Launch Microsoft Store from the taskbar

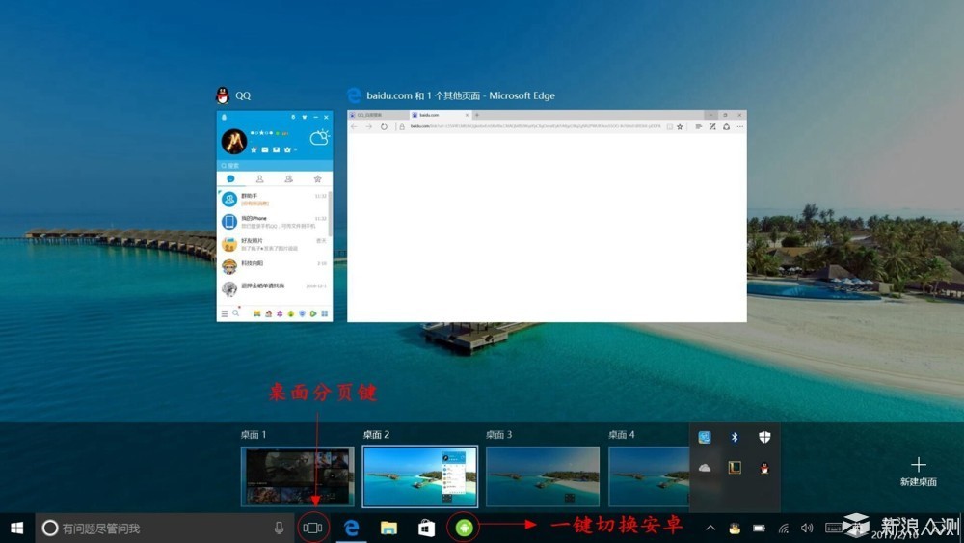coord(426,528)
